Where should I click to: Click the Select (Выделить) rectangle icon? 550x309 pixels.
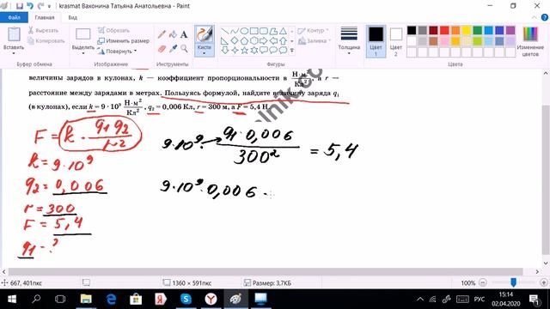click(x=83, y=34)
